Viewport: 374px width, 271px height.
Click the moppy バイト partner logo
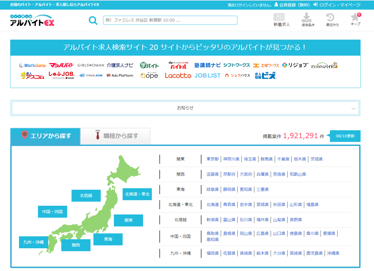(x=324, y=65)
